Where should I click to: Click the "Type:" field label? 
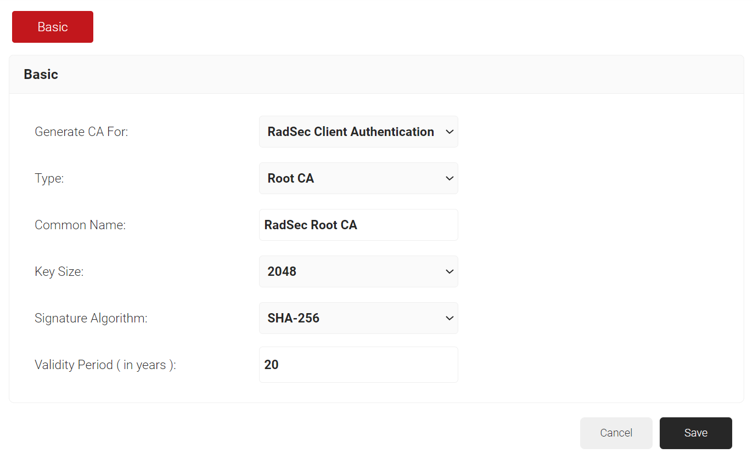49,178
